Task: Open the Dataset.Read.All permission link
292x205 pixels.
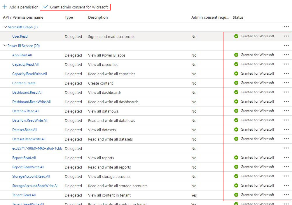Action: coord(25,129)
